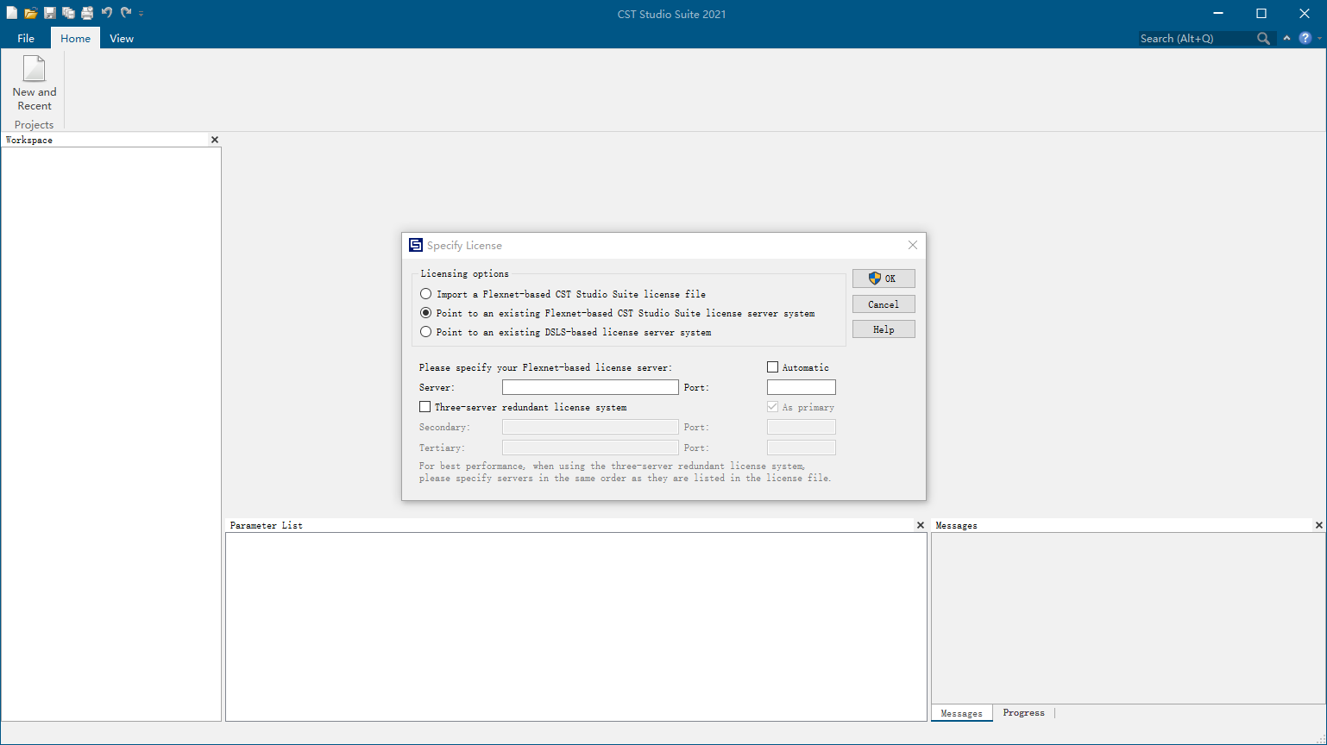Click the New file icon in quick access toolbar
The width and height of the screenshot is (1327, 745).
click(x=12, y=13)
